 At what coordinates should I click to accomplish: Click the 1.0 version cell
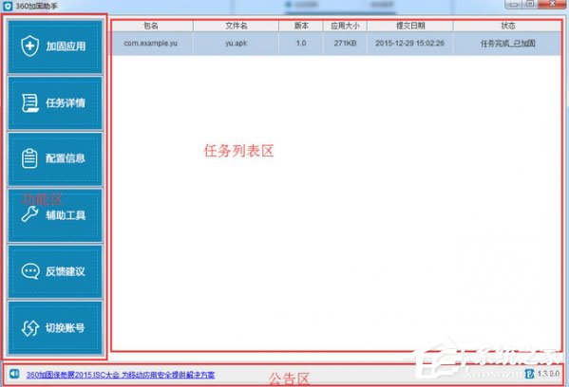pyautogui.click(x=301, y=43)
